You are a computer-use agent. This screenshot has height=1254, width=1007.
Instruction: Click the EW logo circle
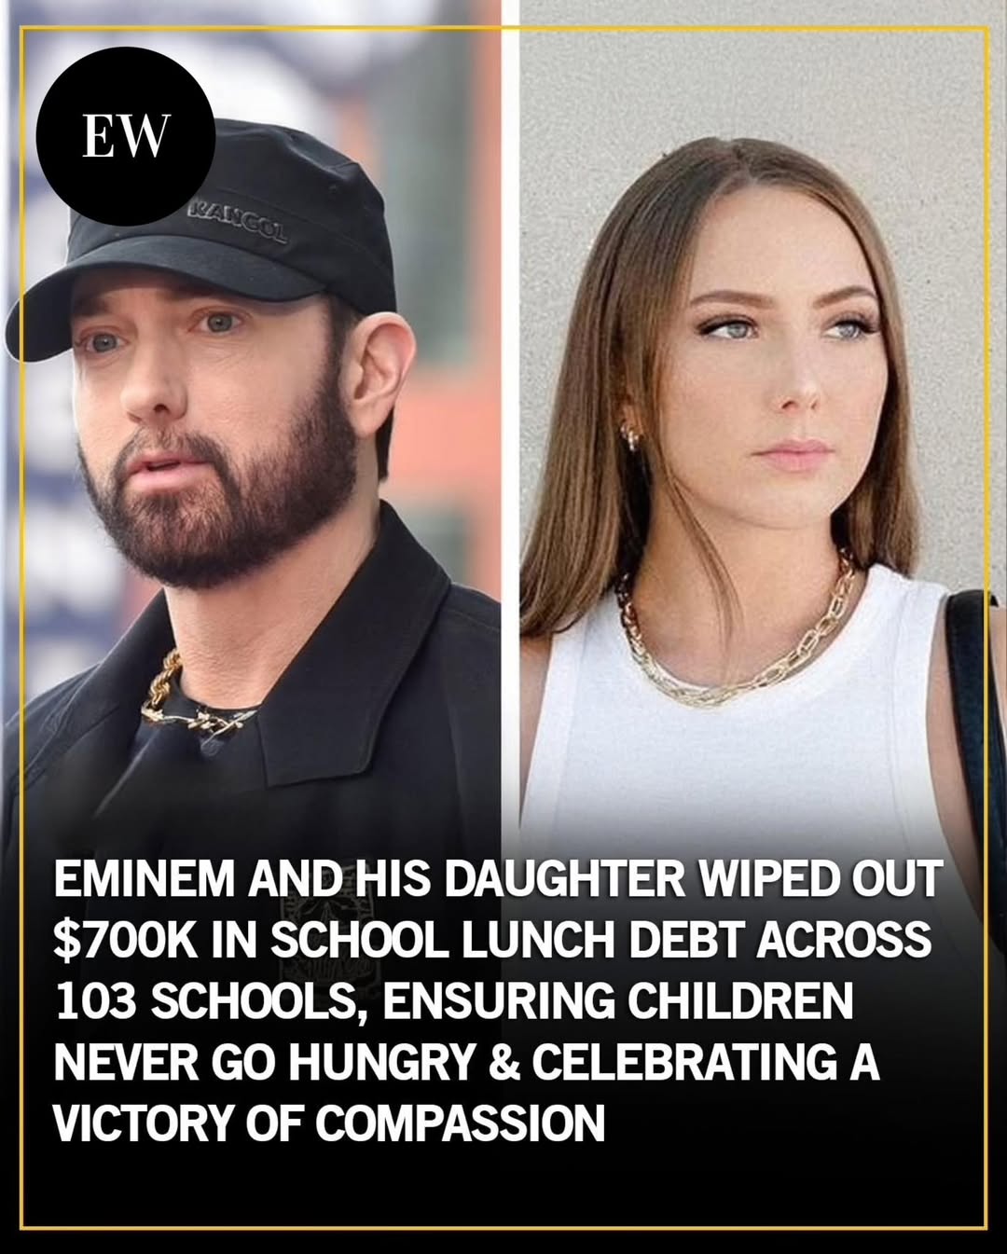pos(126,136)
